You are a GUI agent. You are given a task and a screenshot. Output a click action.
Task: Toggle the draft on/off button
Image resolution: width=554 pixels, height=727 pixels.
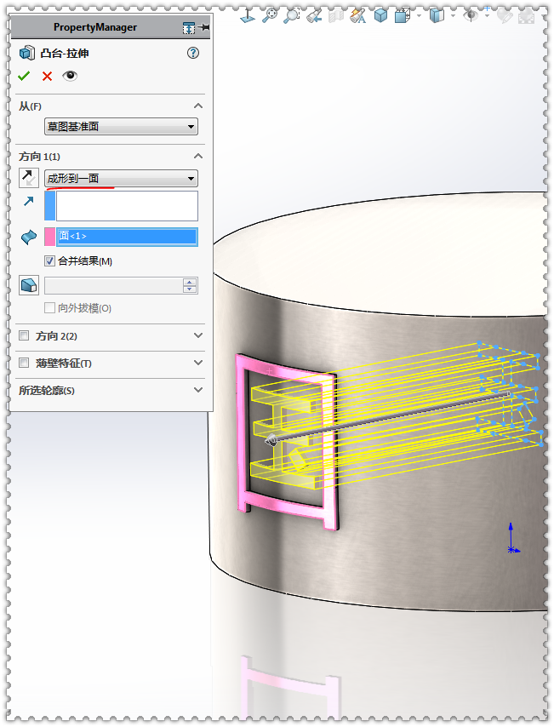[29, 285]
